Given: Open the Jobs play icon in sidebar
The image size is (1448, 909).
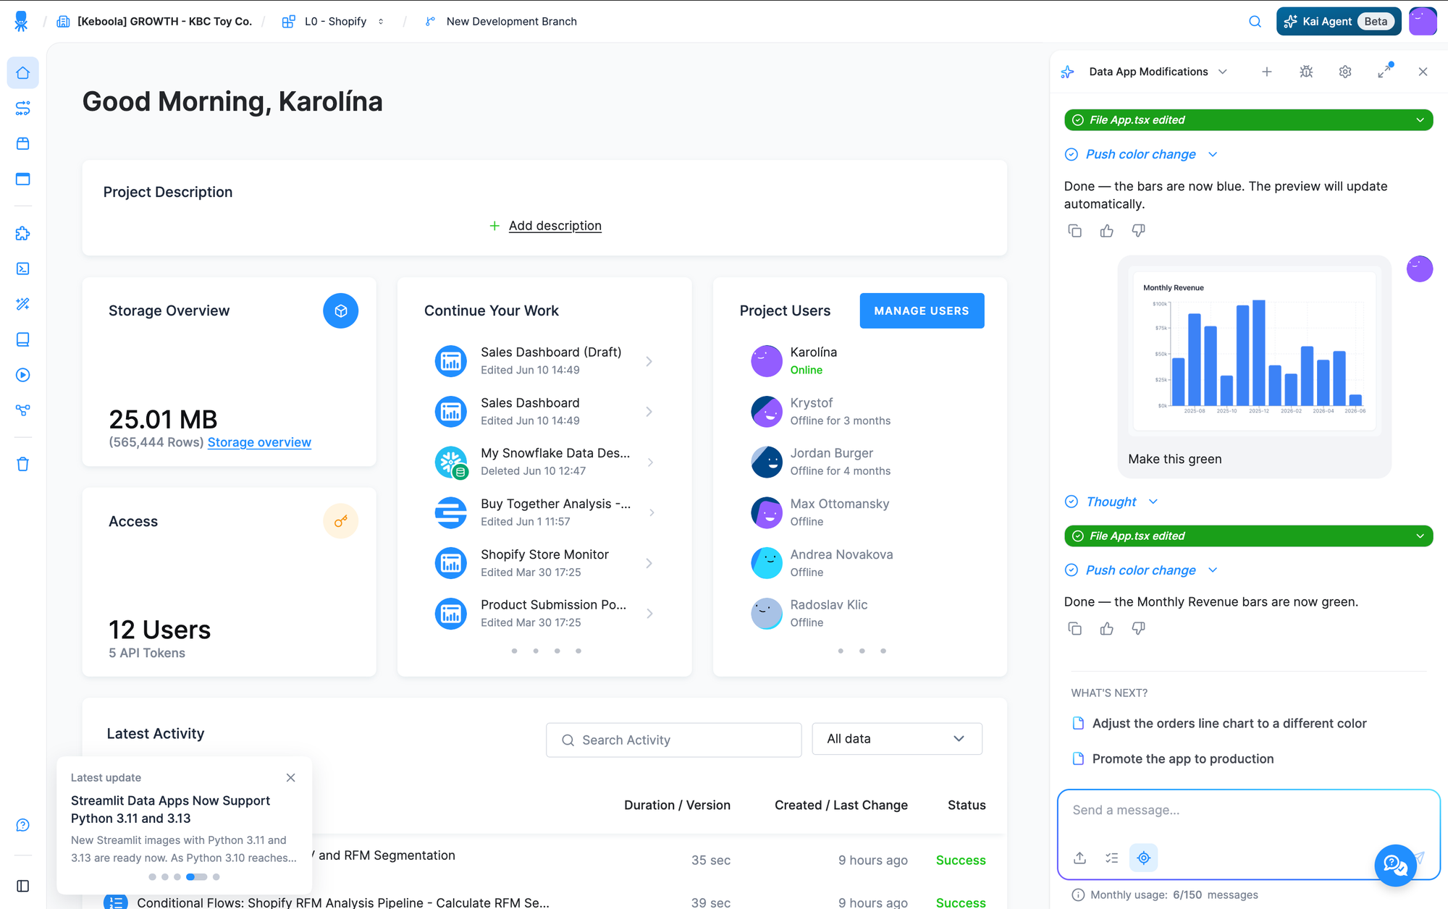Looking at the screenshot, I should pyautogui.click(x=23, y=375).
